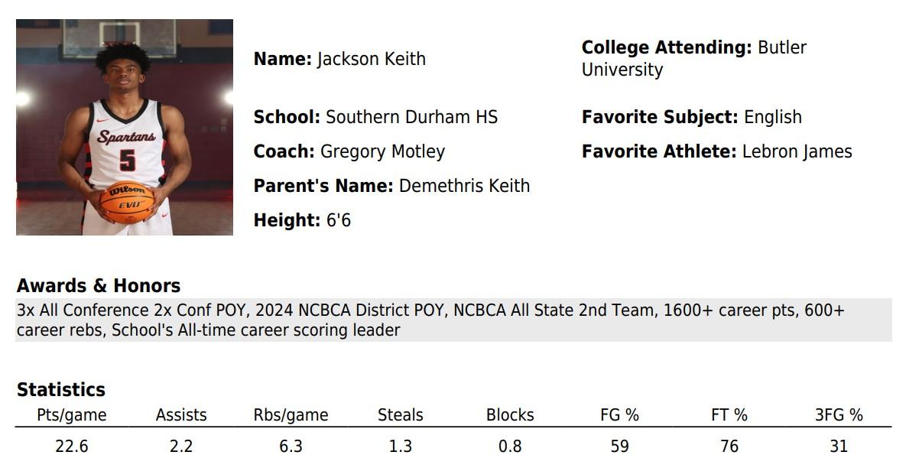Click the Assists column header
The height and width of the screenshot is (468, 906).
(181, 414)
